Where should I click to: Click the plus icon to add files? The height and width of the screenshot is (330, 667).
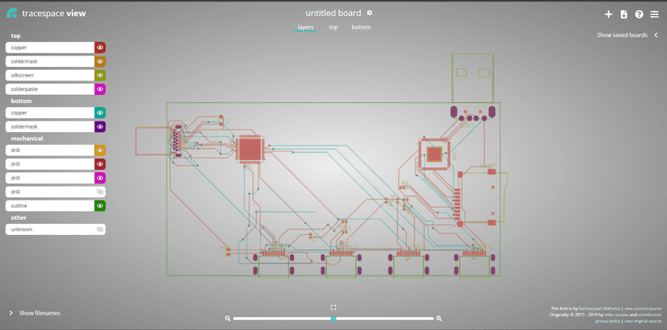(x=609, y=14)
